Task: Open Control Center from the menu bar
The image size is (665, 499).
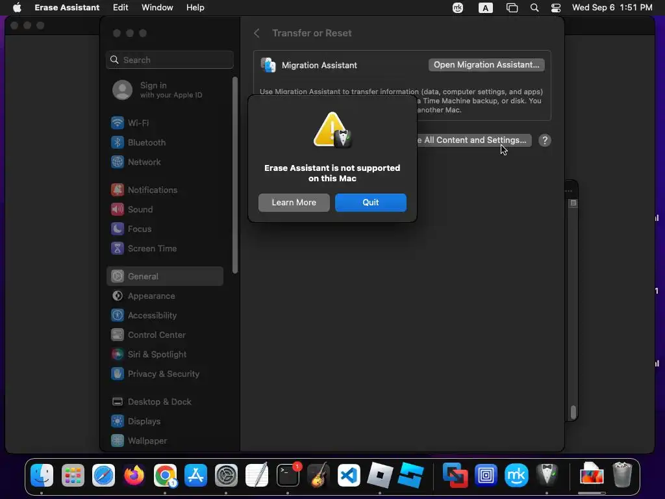Action: coord(556,8)
